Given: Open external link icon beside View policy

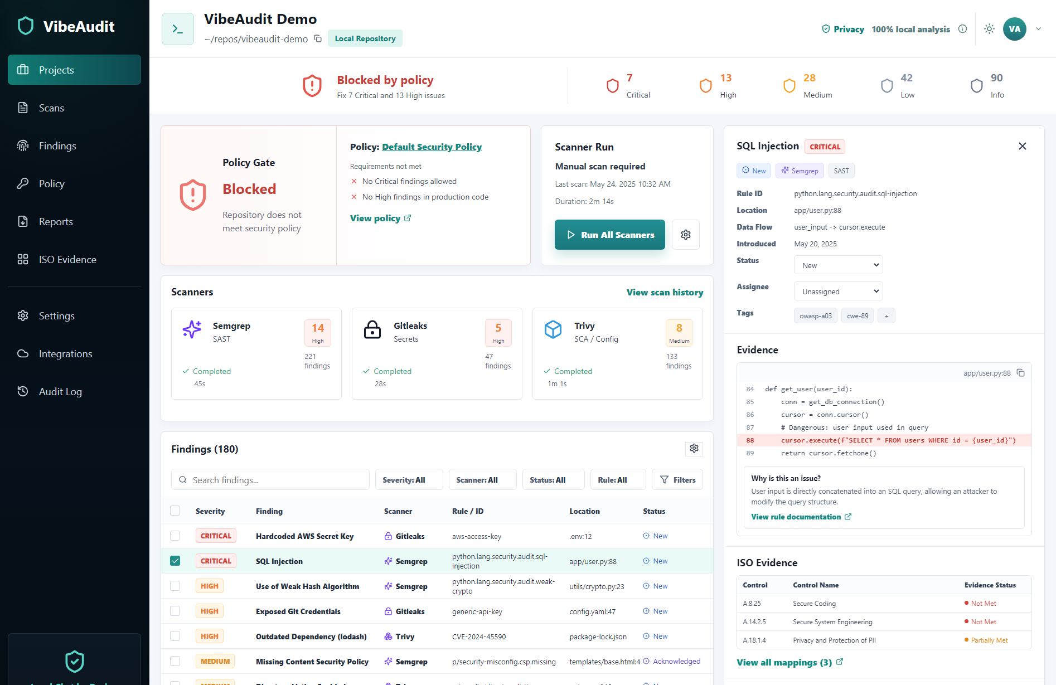Looking at the screenshot, I should pyautogui.click(x=408, y=218).
